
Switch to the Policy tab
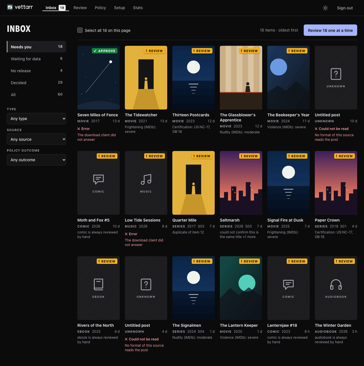pos(100,8)
